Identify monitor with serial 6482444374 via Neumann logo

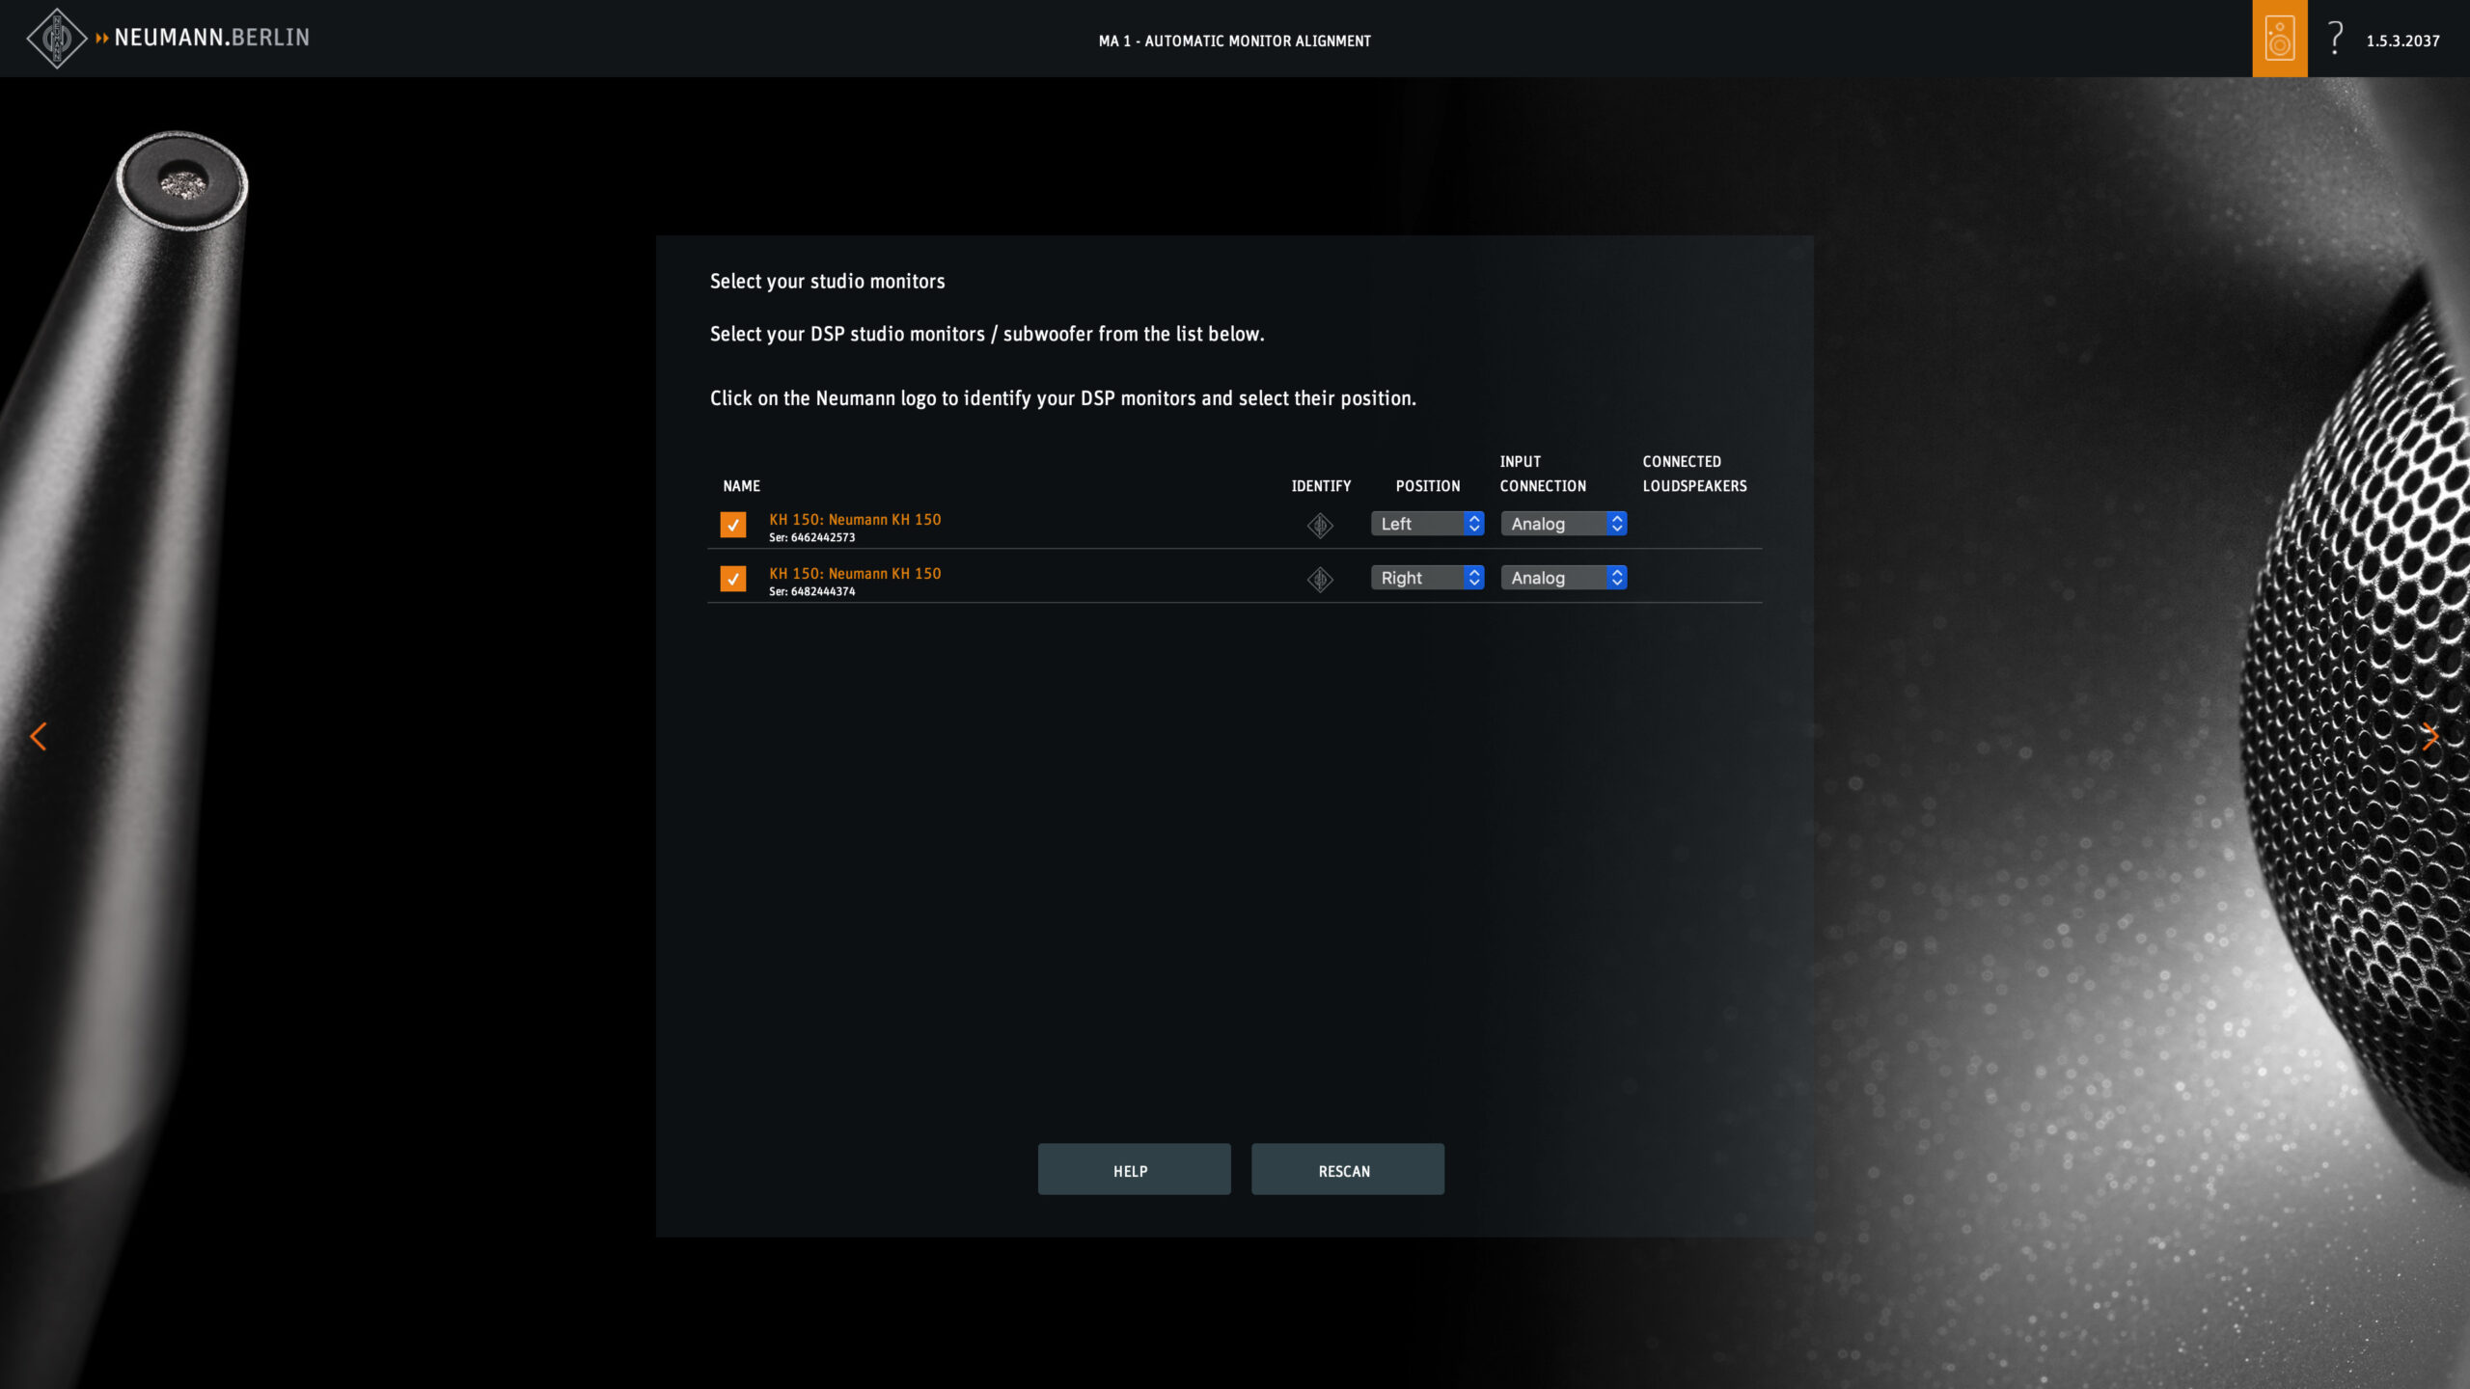coord(1320,579)
